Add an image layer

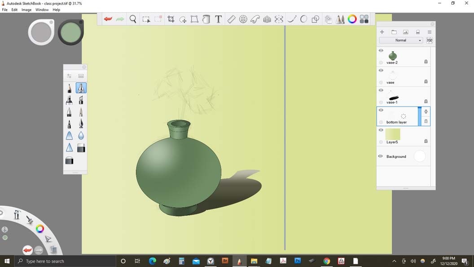coord(406,32)
